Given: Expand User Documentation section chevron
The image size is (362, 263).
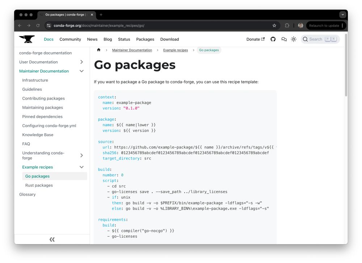Looking at the screenshot, I should [81, 62].
